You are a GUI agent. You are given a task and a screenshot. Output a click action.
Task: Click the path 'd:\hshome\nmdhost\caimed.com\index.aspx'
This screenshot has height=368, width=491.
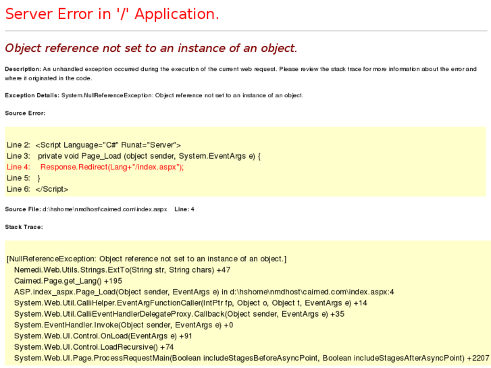pyautogui.click(x=105, y=209)
